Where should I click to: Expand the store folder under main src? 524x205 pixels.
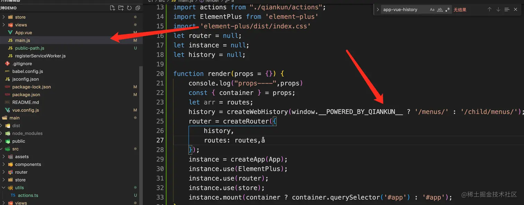pyautogui.click(x=4, y=180)
